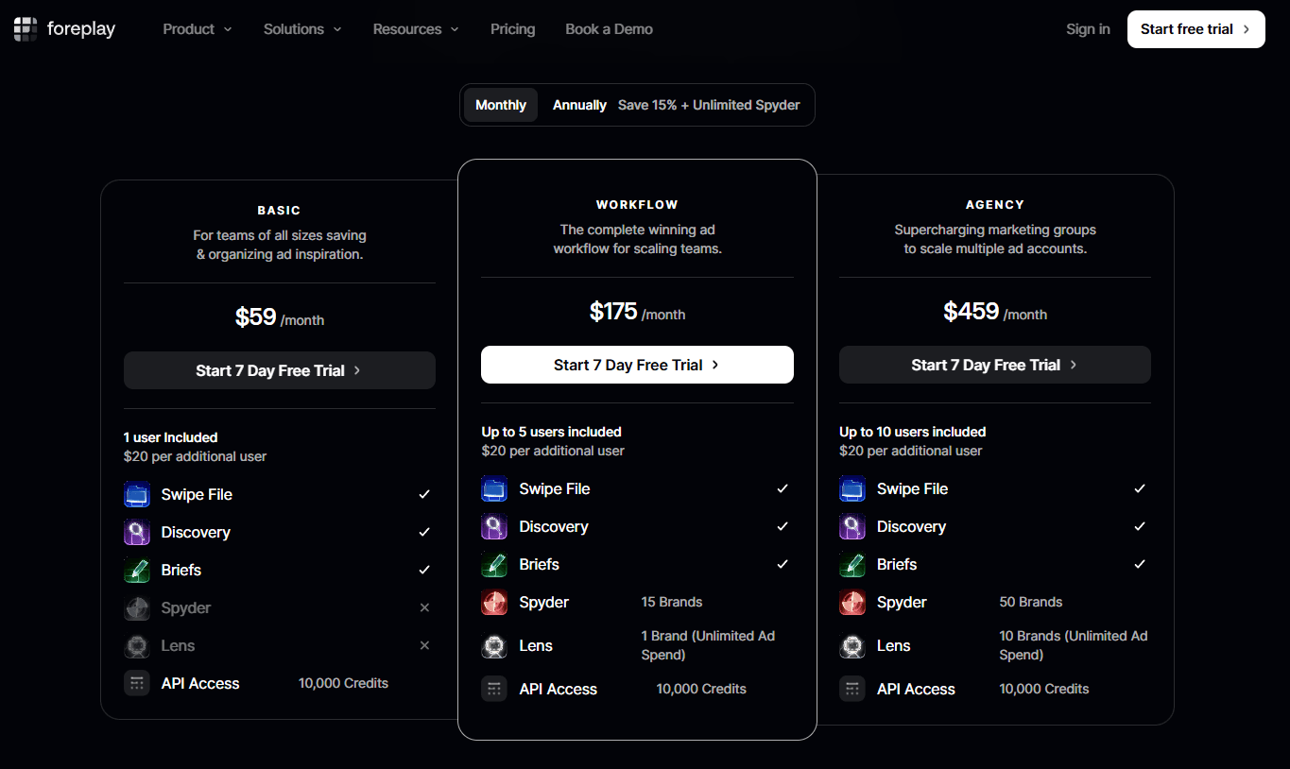1290x769 pixels.
Task: Open the Product dropdown menu
Action: click(x=197, y=29)
